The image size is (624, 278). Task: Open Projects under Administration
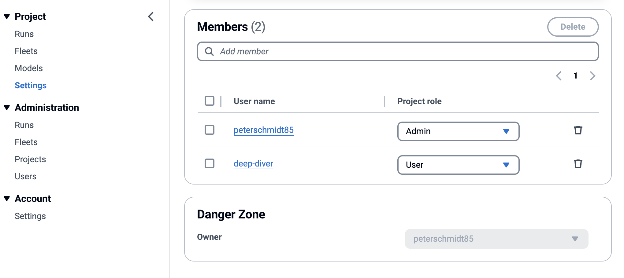30,159
